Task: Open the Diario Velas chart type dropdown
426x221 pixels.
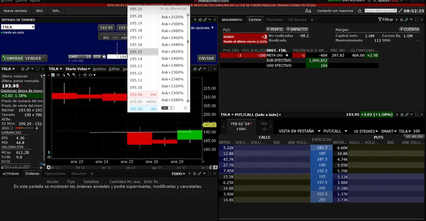Action: (78, 69)
